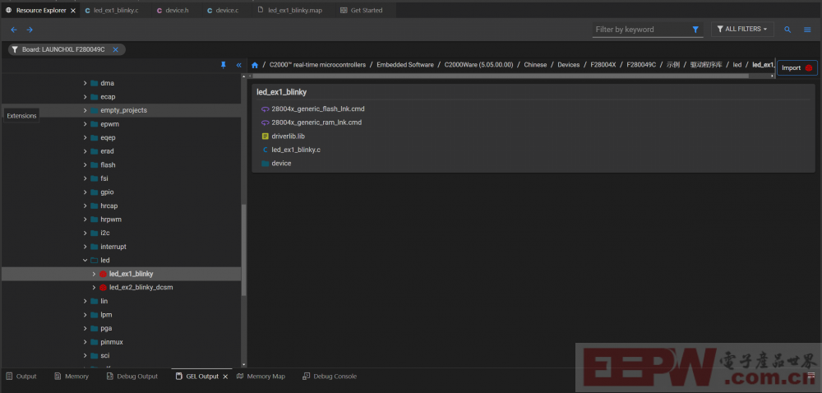
Task: Click the panel options icon at bottom right
Action: click(x=811, y=376)
